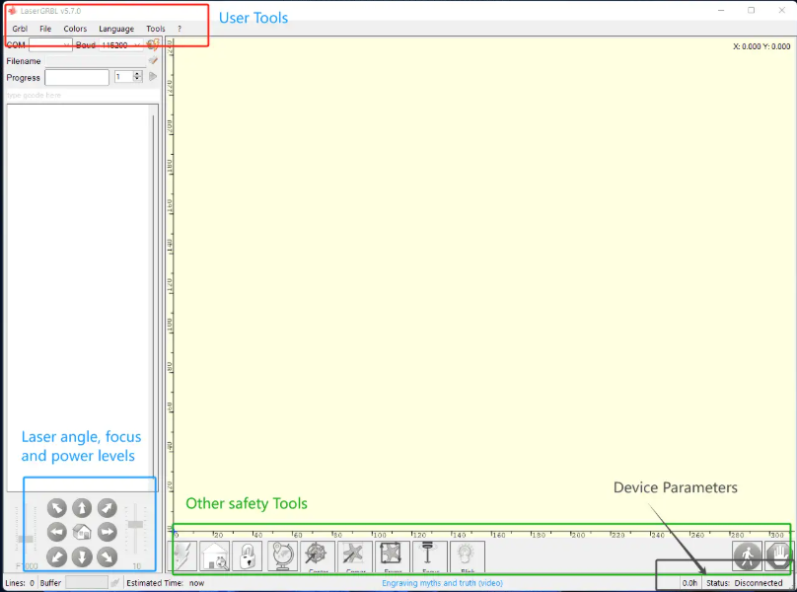Click the Focus custom button
This screenshot has width=797, height=592.
click(x=429, y=555)
